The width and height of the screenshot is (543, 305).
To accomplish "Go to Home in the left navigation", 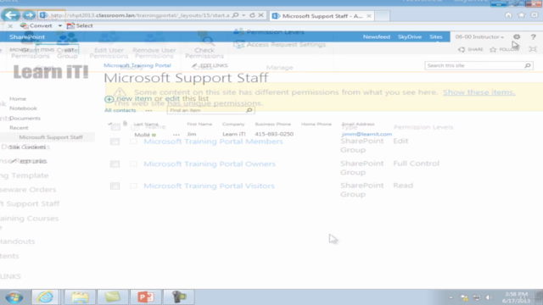I will [x=18, y=98].
